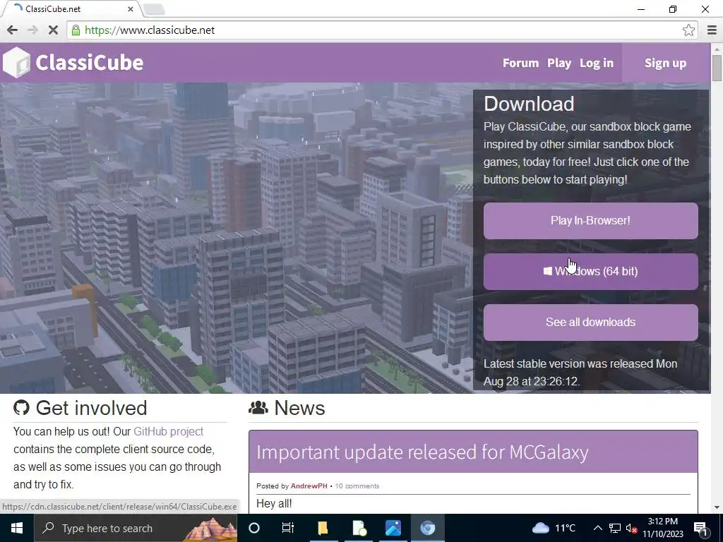Click the Get involved GitHub icon
The image size is (723, 542).
(21, 407)
